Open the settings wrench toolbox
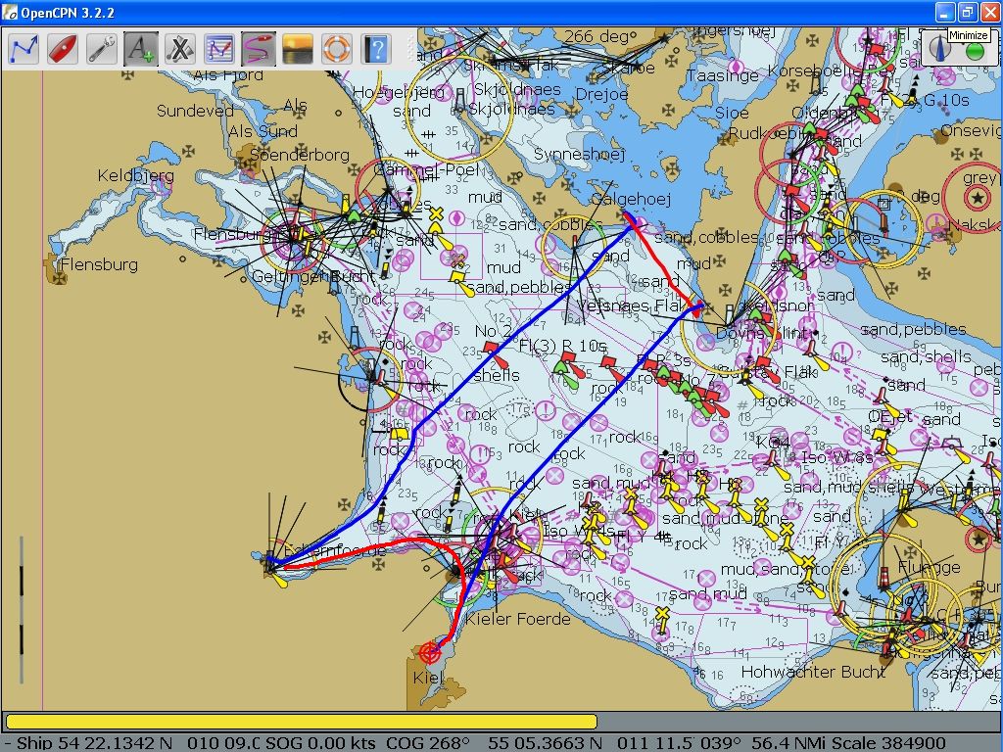Screen dimensions: 1003x752 [102, 49]
